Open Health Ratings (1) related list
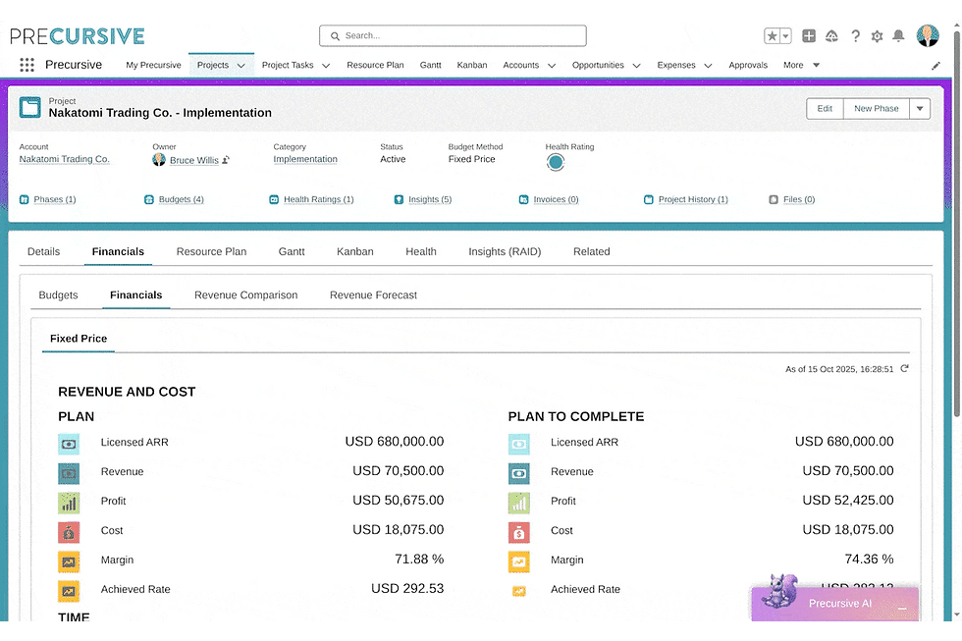Viewport: 962px width, 641px height. (x=318, y=199)
